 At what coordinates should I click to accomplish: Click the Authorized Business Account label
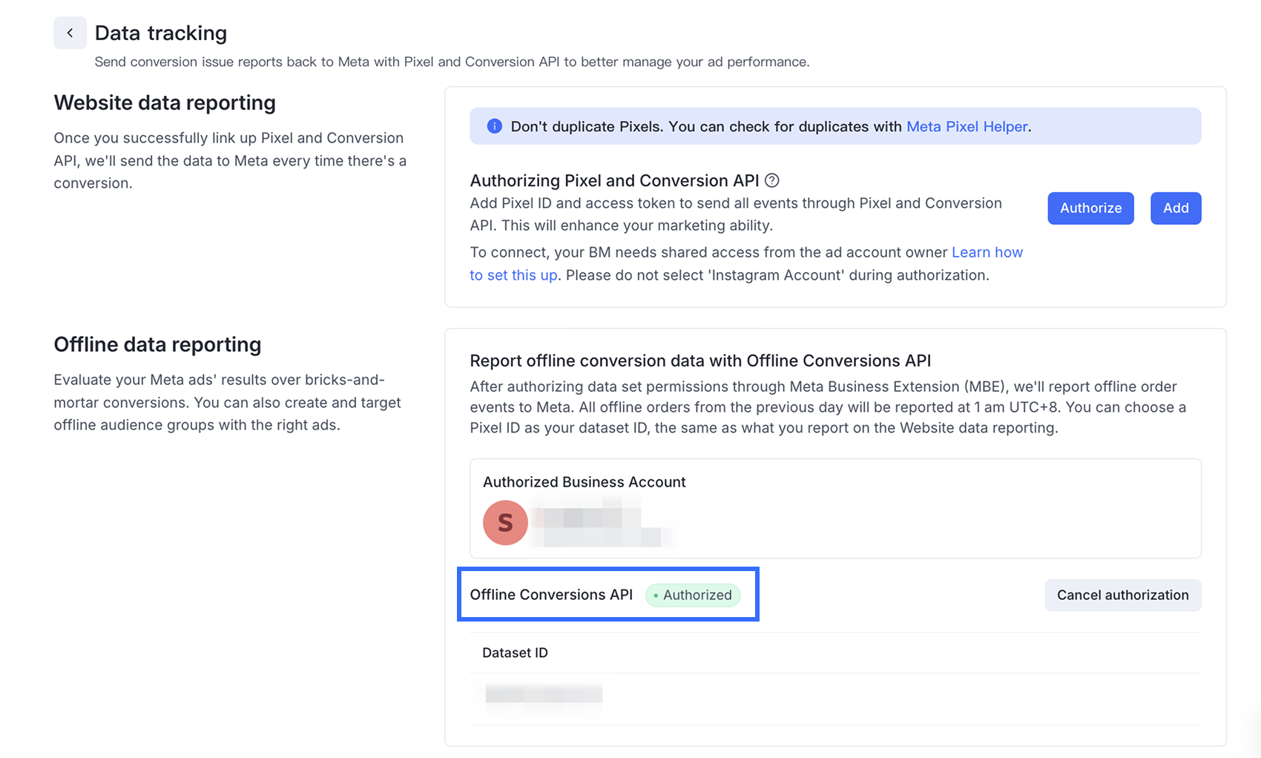coord(584,482)
